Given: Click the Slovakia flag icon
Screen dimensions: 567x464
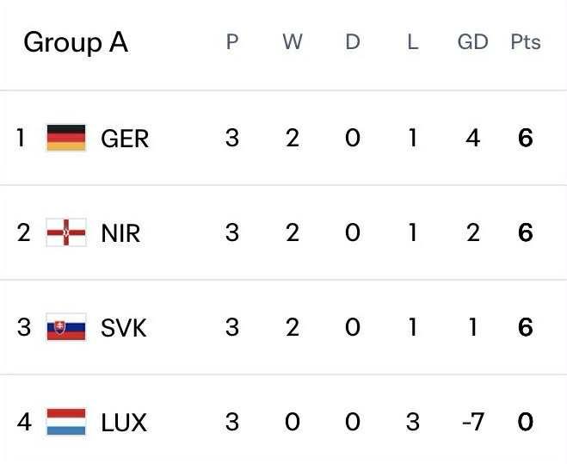Looking at the screenshot, I should [66, 327].
